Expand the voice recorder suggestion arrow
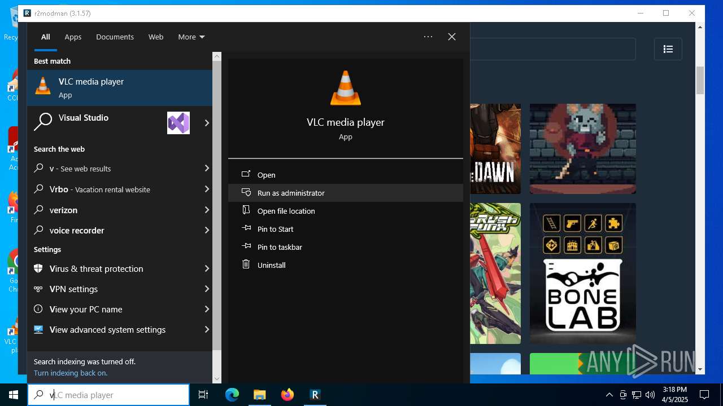The image size is (723, 406). 207,230
